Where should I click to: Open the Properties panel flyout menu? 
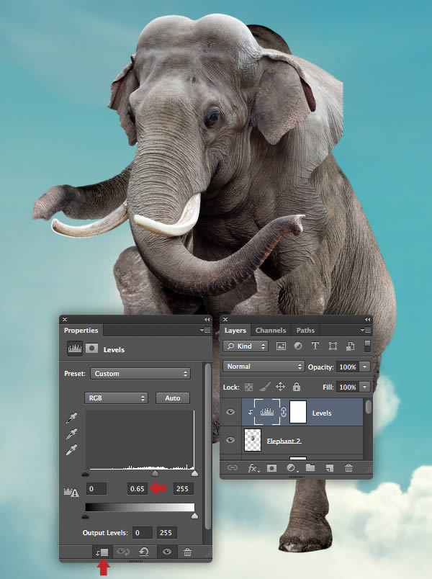pyautogui.click(x=205, y=330)
